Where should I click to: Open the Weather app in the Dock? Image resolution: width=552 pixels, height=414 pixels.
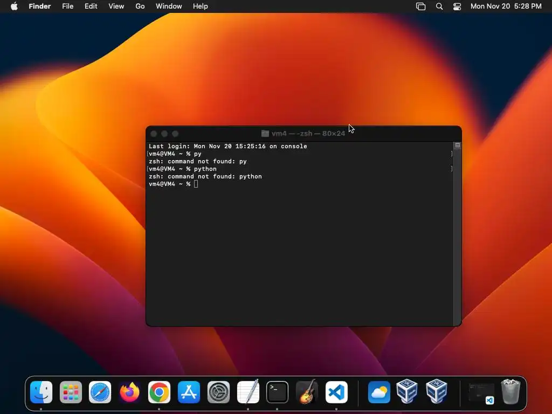[379, 392]
